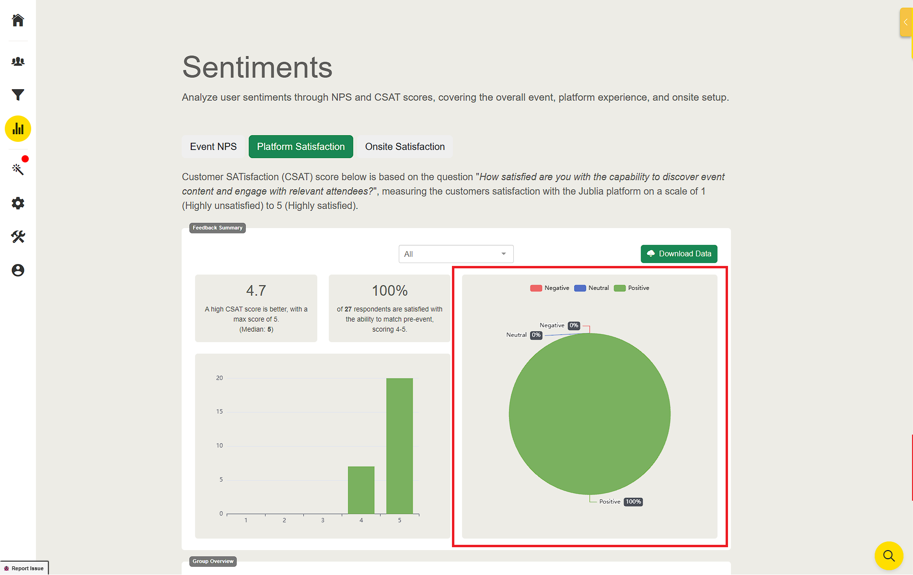Open settings gear in sidebar
The image size is (913, 575).
pyautogui.click(x=18, y=203)
